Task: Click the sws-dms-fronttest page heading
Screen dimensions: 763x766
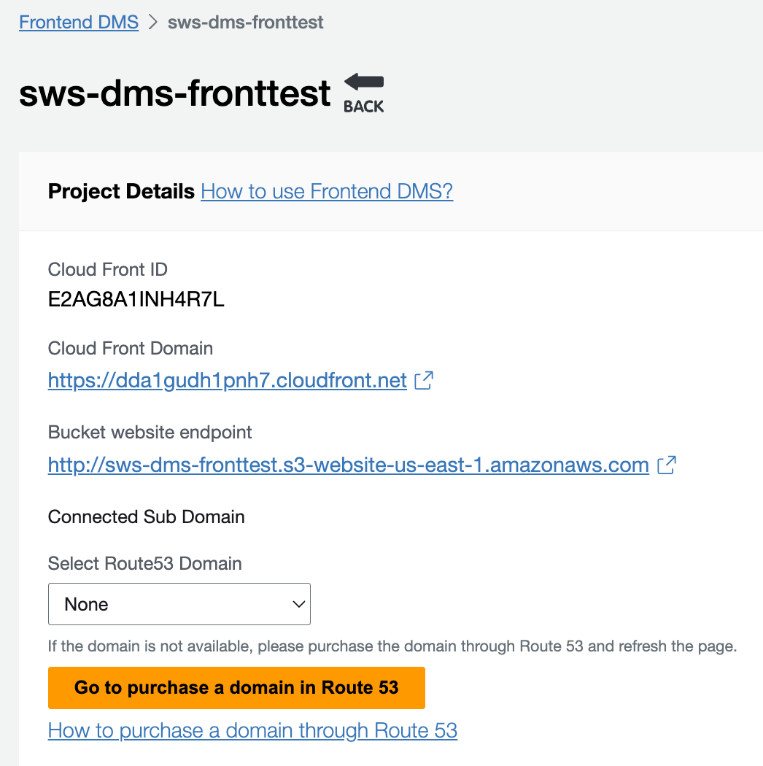Action: point(175,94)
